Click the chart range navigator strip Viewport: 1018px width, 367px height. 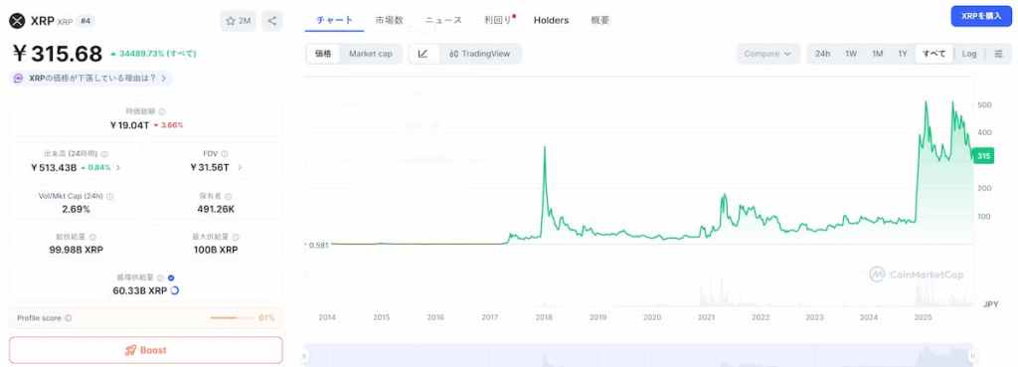pyautogui.click(x=639, y=356)
